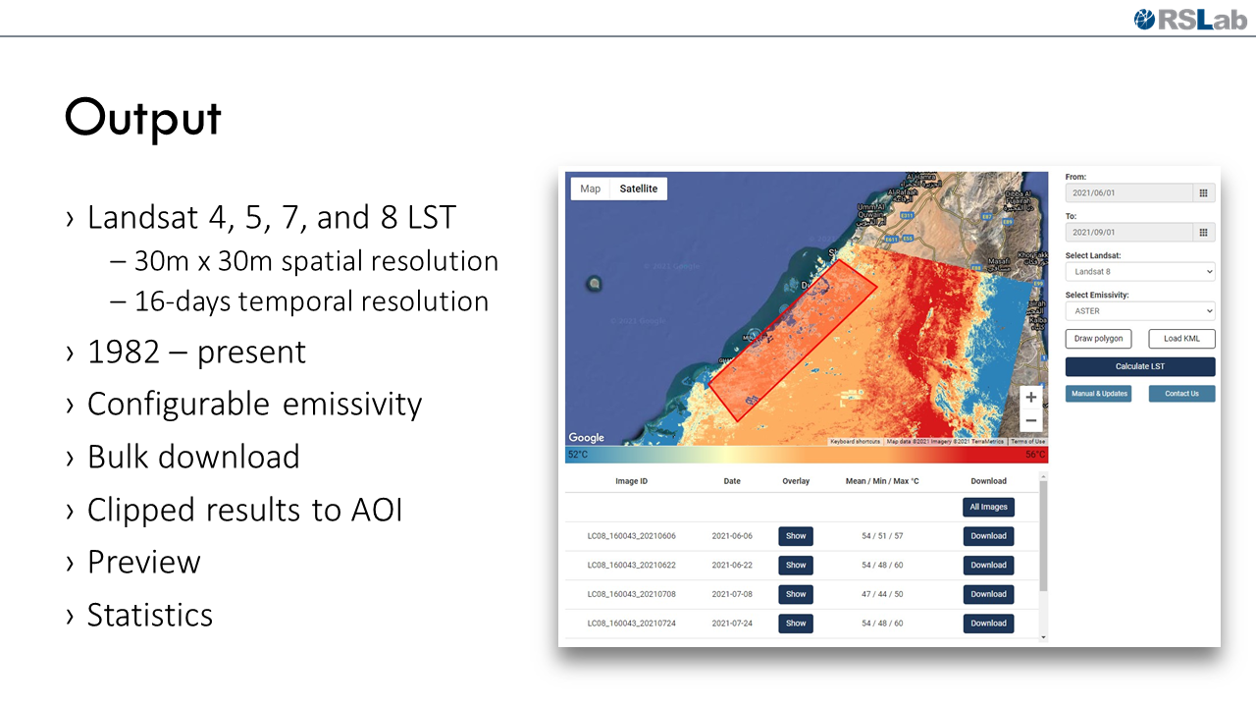1256x707 pixels.
Task: Switch to the Map view tab
Action: click(590, 189)
